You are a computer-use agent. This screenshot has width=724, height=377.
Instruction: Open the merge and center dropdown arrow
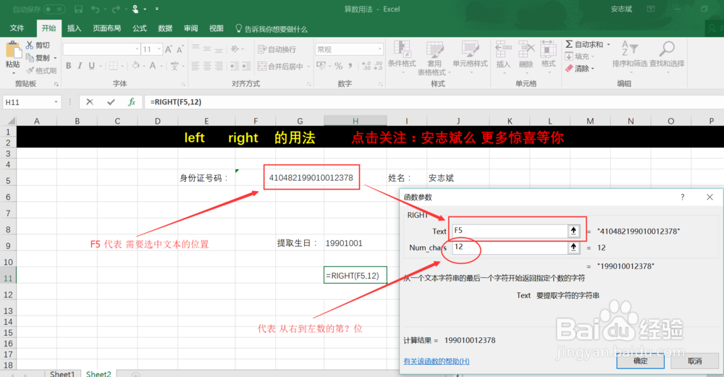click(x=308, y=67)
